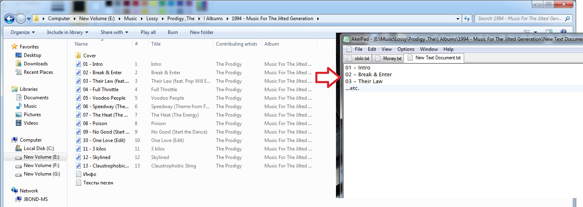583x207 pixels.
Task: Select the file icon for 10 - One Love (Edit)
Action: (78, 140)
